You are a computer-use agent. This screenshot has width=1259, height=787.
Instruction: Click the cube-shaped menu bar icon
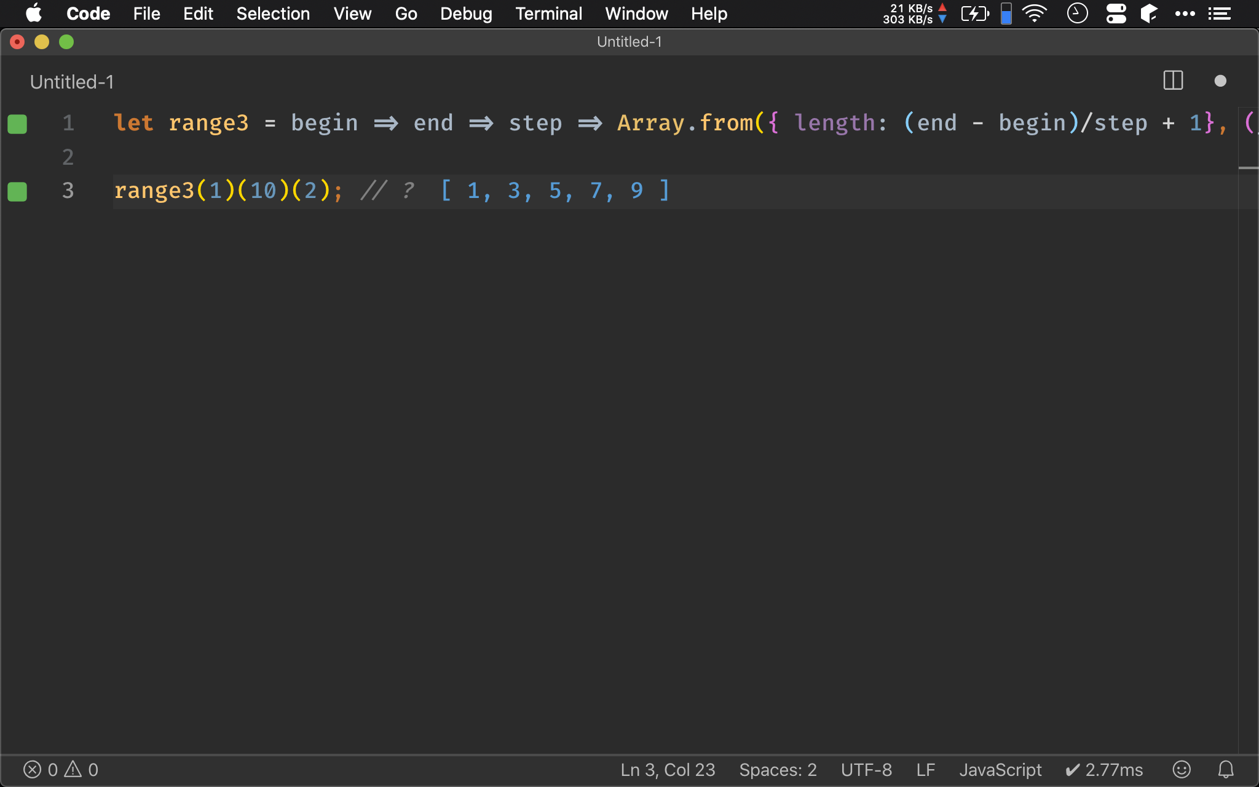tap(1149, 14)
